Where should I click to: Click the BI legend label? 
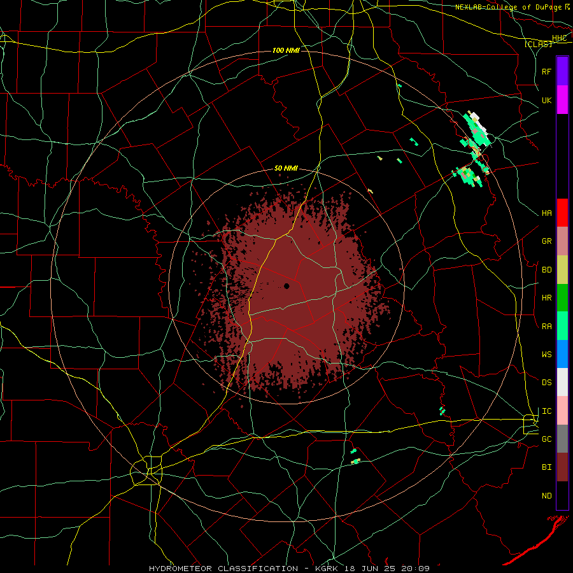click(x=546, y=467)
